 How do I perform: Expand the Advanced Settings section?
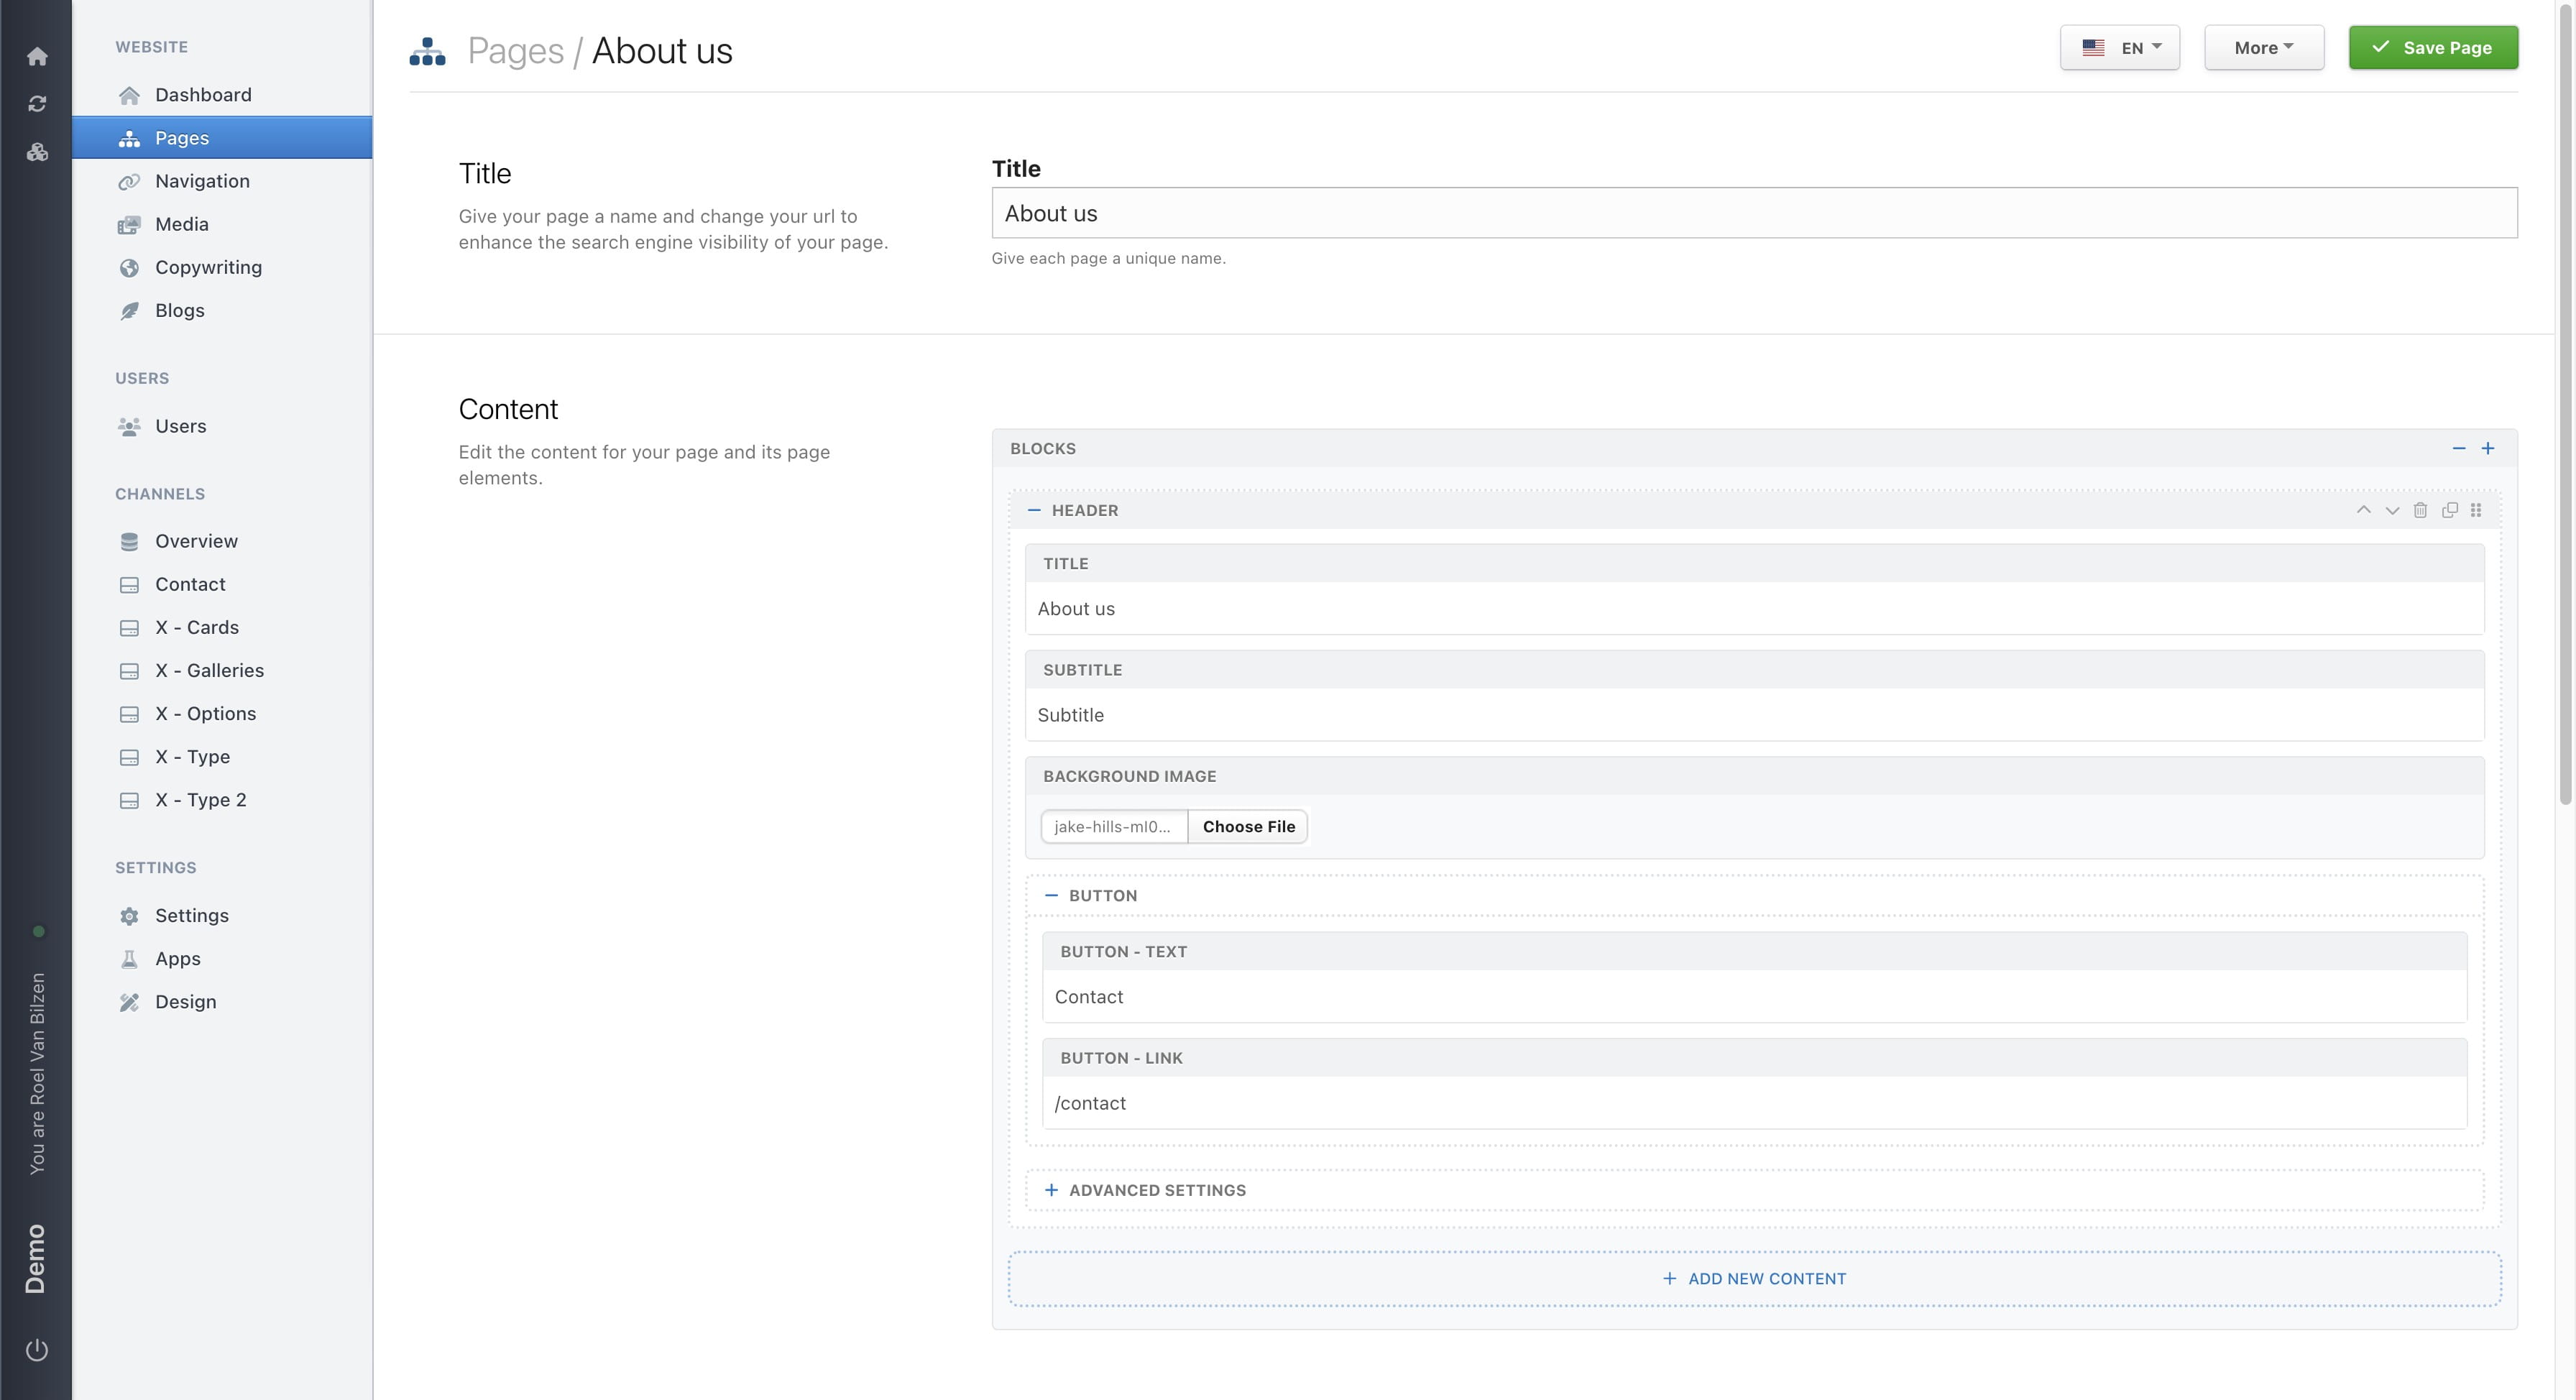[1145, 1189]
